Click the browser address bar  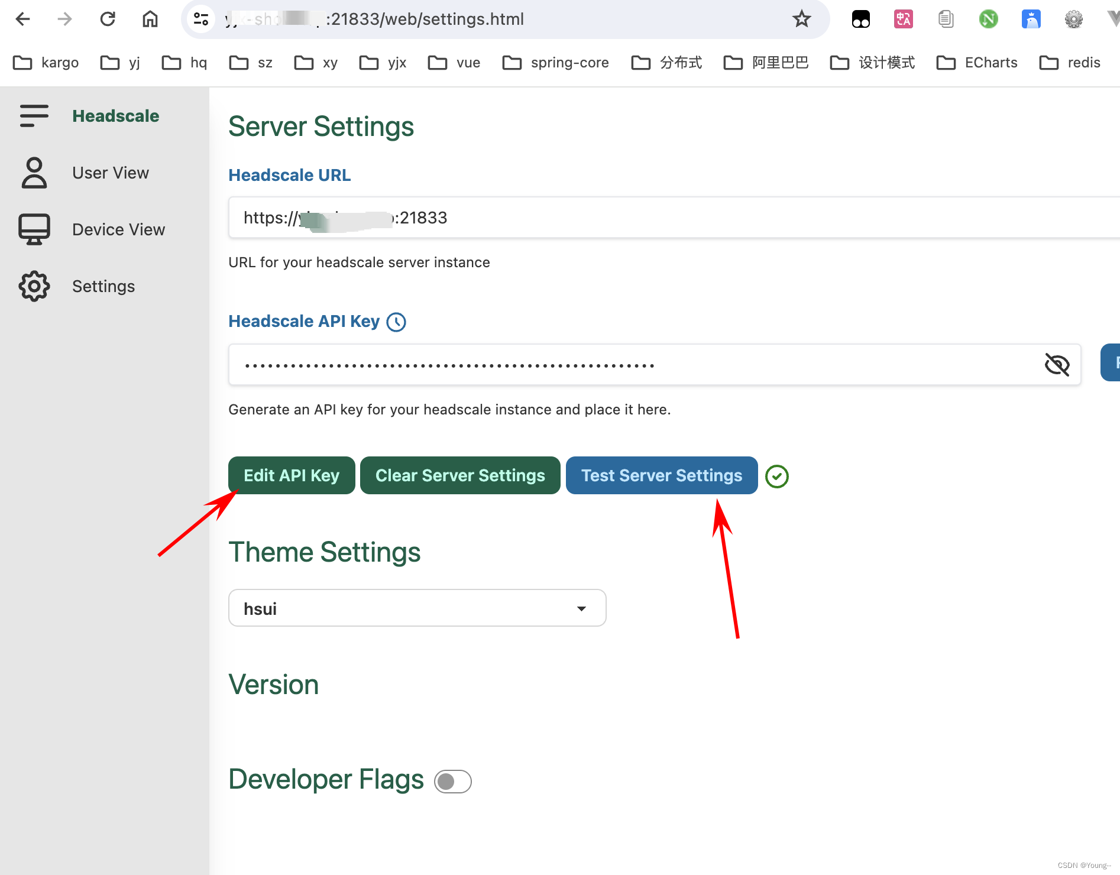(506, 20)
